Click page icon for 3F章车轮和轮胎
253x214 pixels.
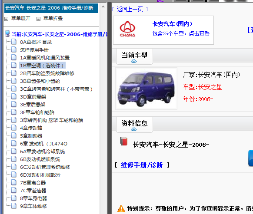pyautogui.click(x=14, y=112)
